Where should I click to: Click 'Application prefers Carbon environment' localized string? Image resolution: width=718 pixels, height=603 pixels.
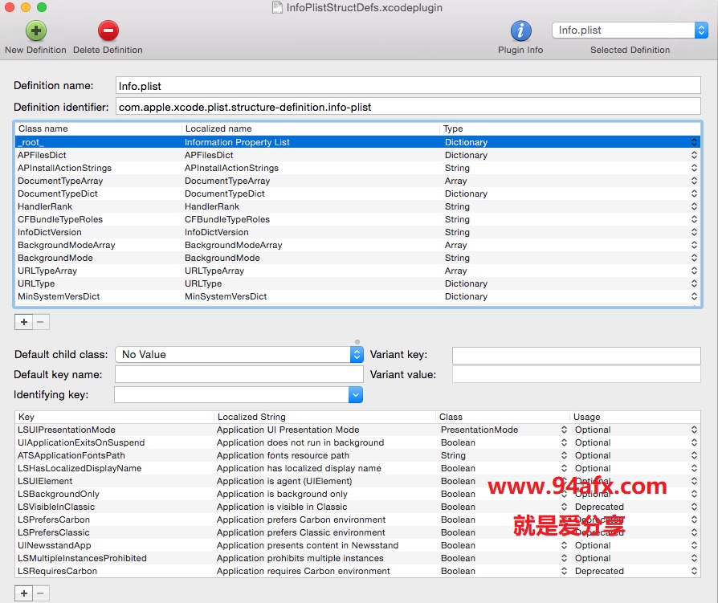[x=301, y=519]
